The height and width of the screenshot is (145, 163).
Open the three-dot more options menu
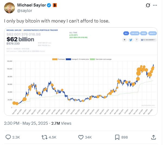[x=155, y=5]
